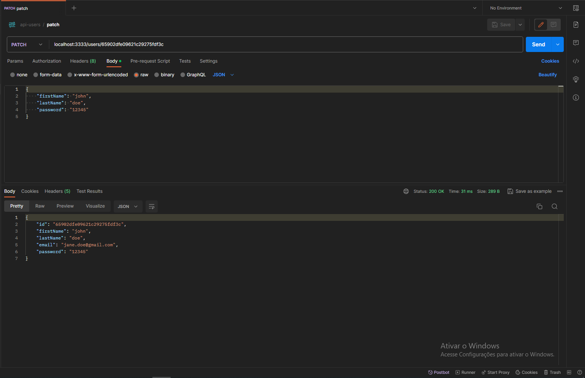The height and width of the screenshot is (378, 585).
Task: Open the response Cookies tab
Action: 30,191
